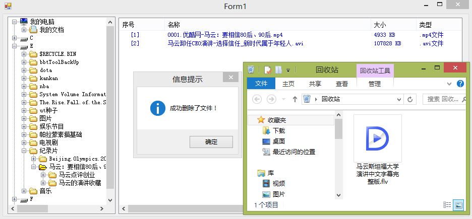Select the deleted flv file thumbnail

pos(378,138)
